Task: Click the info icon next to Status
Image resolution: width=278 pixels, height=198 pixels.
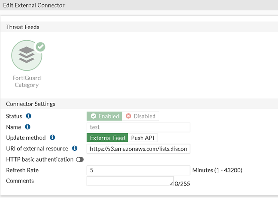Action: coord(29,116)
